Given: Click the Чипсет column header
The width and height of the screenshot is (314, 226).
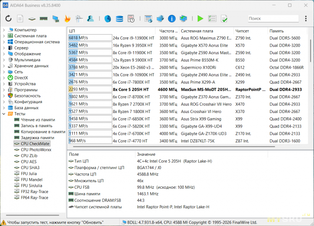Looking at the screenshot, I should pos(242,31).
